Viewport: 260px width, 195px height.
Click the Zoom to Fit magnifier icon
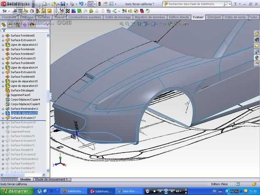[x=121, y=24]
